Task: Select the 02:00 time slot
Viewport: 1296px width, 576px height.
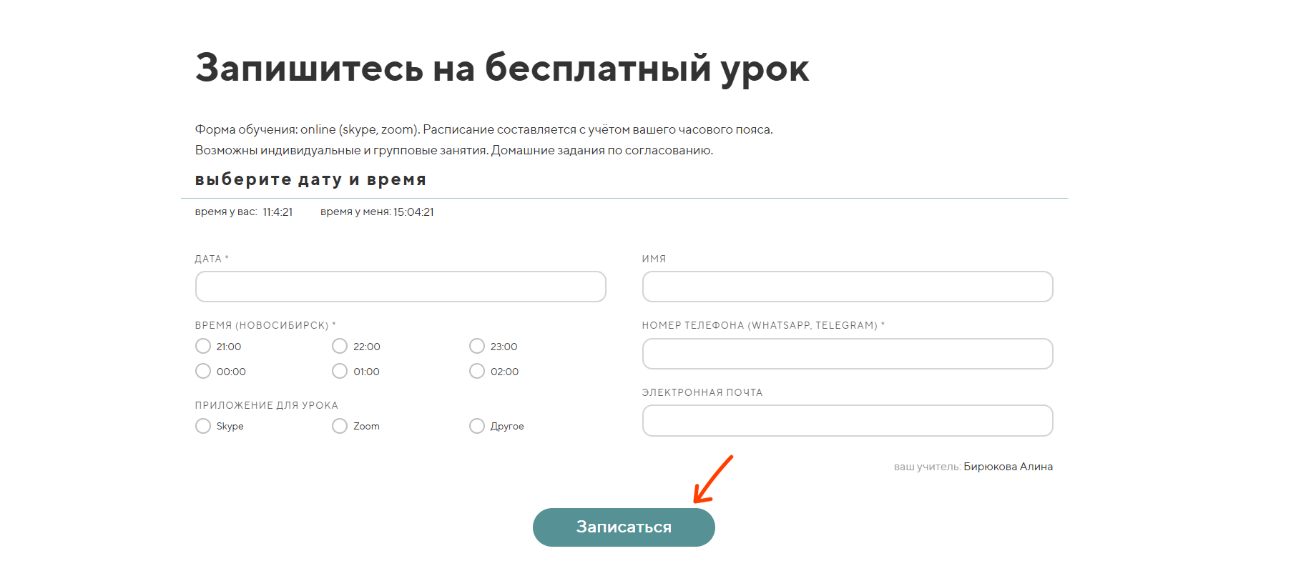Action: (x=477, y=371)
